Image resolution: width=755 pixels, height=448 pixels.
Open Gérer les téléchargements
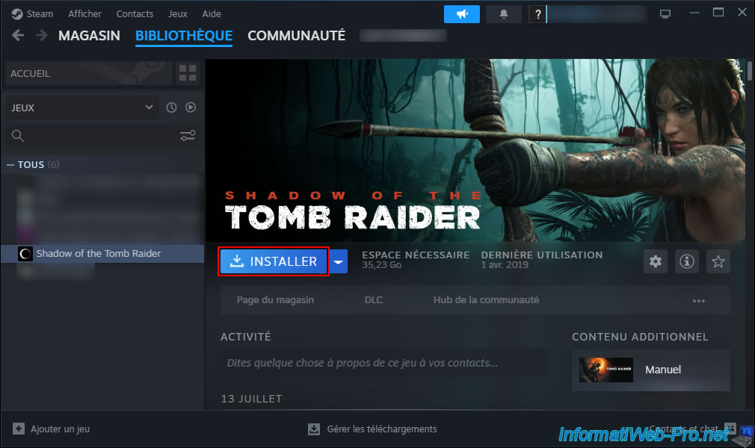(382, 429)
